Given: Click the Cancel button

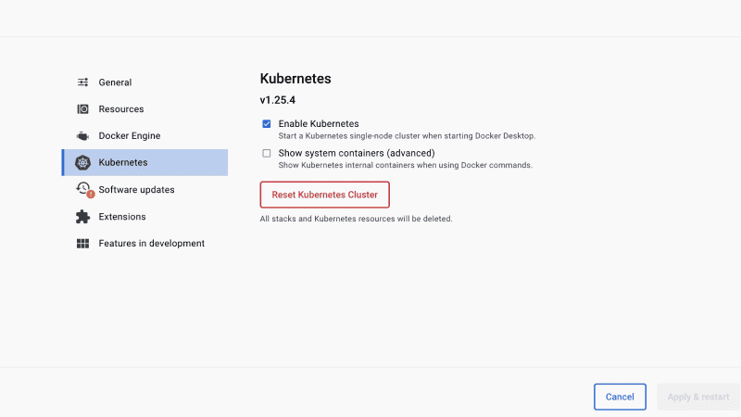Looking at the screenshot, I should pyautogui.click(x=620, y=397).
